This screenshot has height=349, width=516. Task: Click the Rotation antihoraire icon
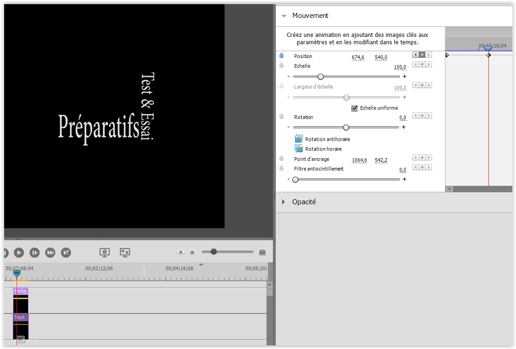(299, 139)
